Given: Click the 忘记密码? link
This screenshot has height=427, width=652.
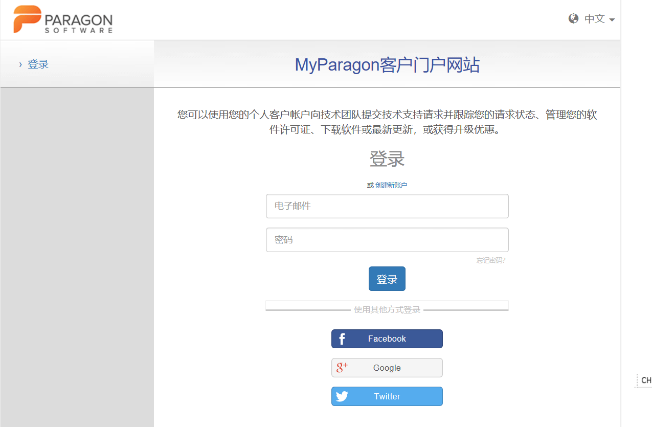Looking at the screenshot, I should tap(491, 260).
